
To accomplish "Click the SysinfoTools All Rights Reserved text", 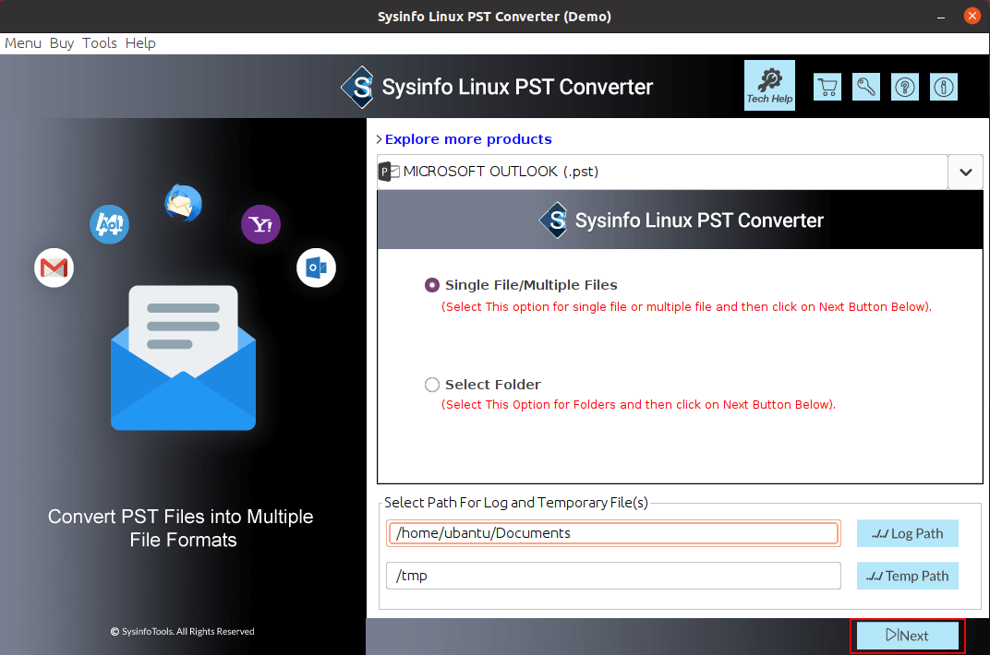I will click(183, 632).
